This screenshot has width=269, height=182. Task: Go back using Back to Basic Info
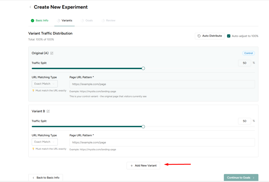(45, 178)
